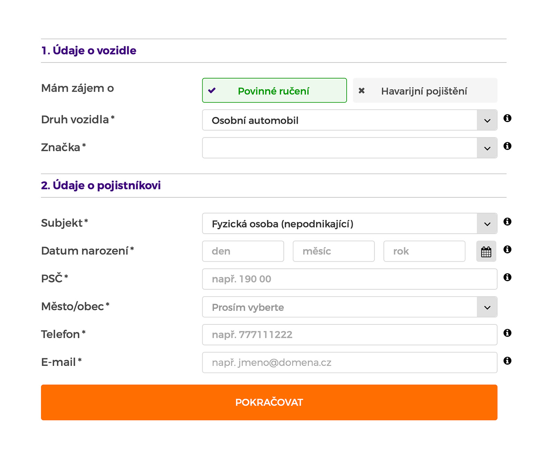Click the '1. Údaje o vozidle' heading
Screen dimensions: 553x461
(89, 51)
